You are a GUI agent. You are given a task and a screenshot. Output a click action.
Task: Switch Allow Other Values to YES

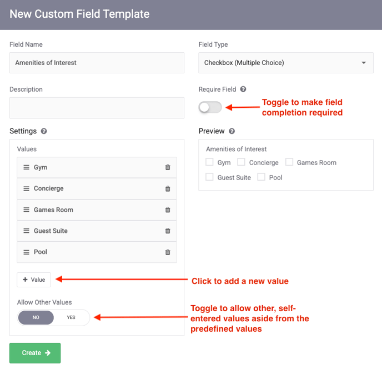[x=71, y=317]
